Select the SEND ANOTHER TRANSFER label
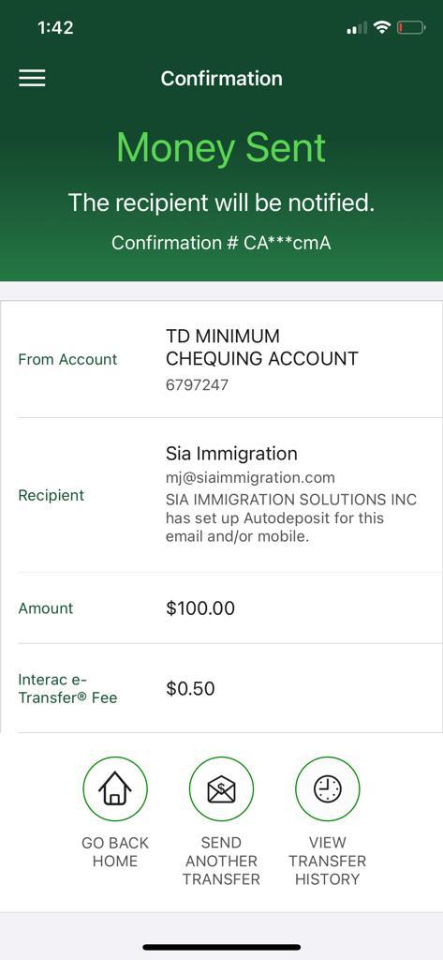Image resolution: width=443 pixels, height=960 pixels. pos(221,861)
